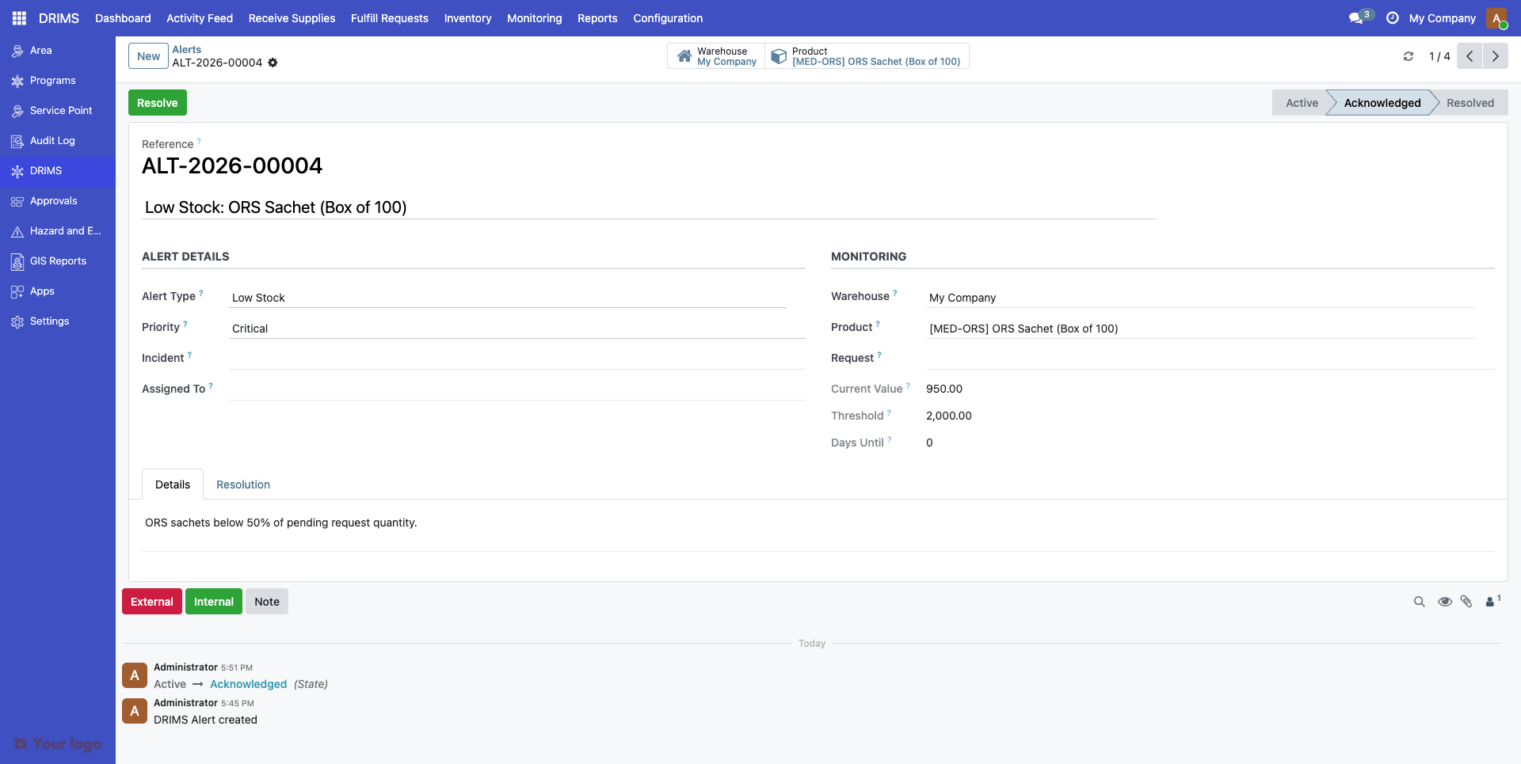
Task: Click the DRIMS app title
Action: point(59,18)
